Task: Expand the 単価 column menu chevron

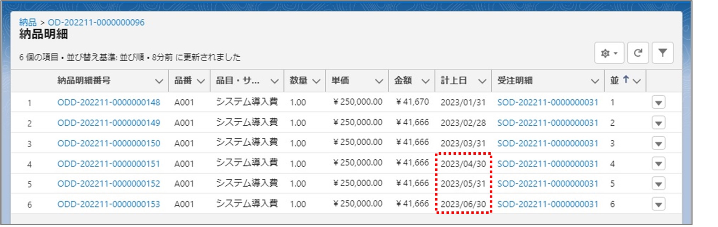Action: click(379, 81)
